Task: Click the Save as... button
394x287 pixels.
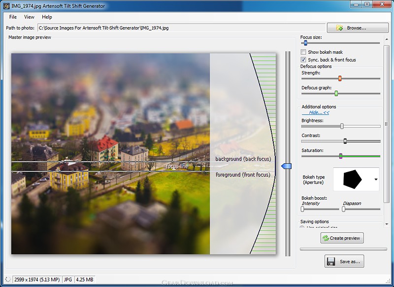Action: tap(344, 261)
